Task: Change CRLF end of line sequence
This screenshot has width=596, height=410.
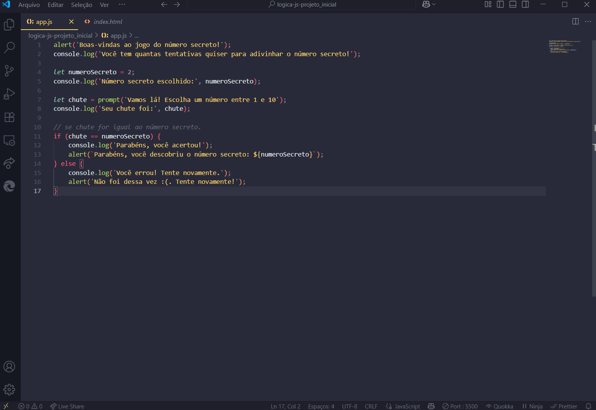Action: tap(371, 406)
